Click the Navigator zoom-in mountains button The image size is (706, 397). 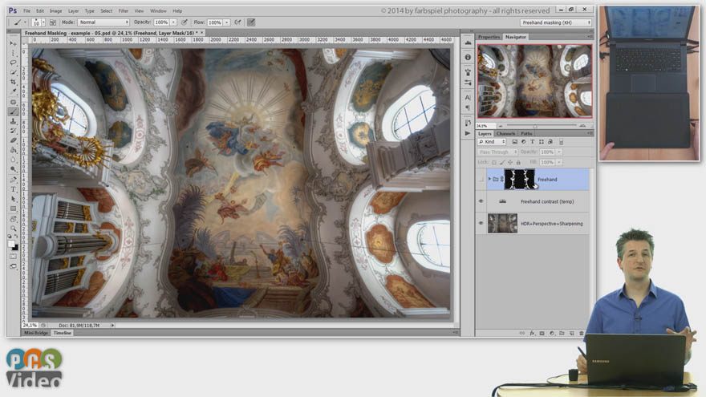(582, 126)
